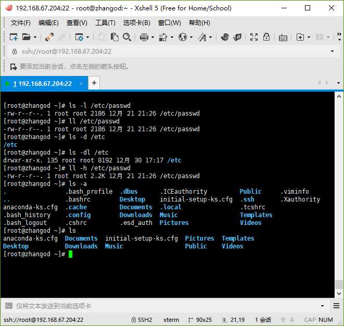Click the add current session arrow icon
The width and height of the screenshot is (344, 326).
pos(14,67)
